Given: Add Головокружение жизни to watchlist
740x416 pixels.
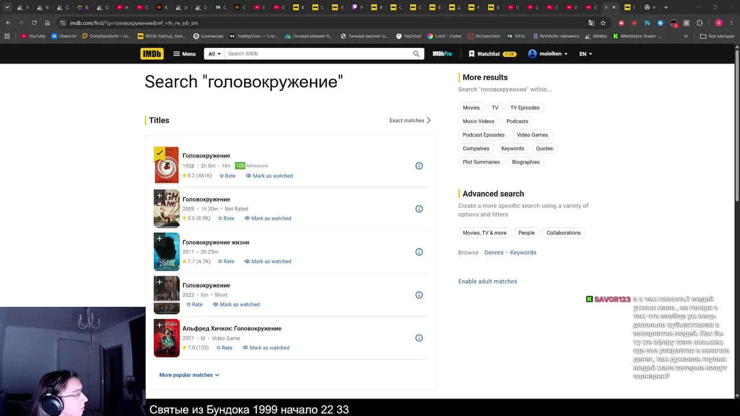Looking at the screenshot, I should pyautogui.click(x=160, y=239).
